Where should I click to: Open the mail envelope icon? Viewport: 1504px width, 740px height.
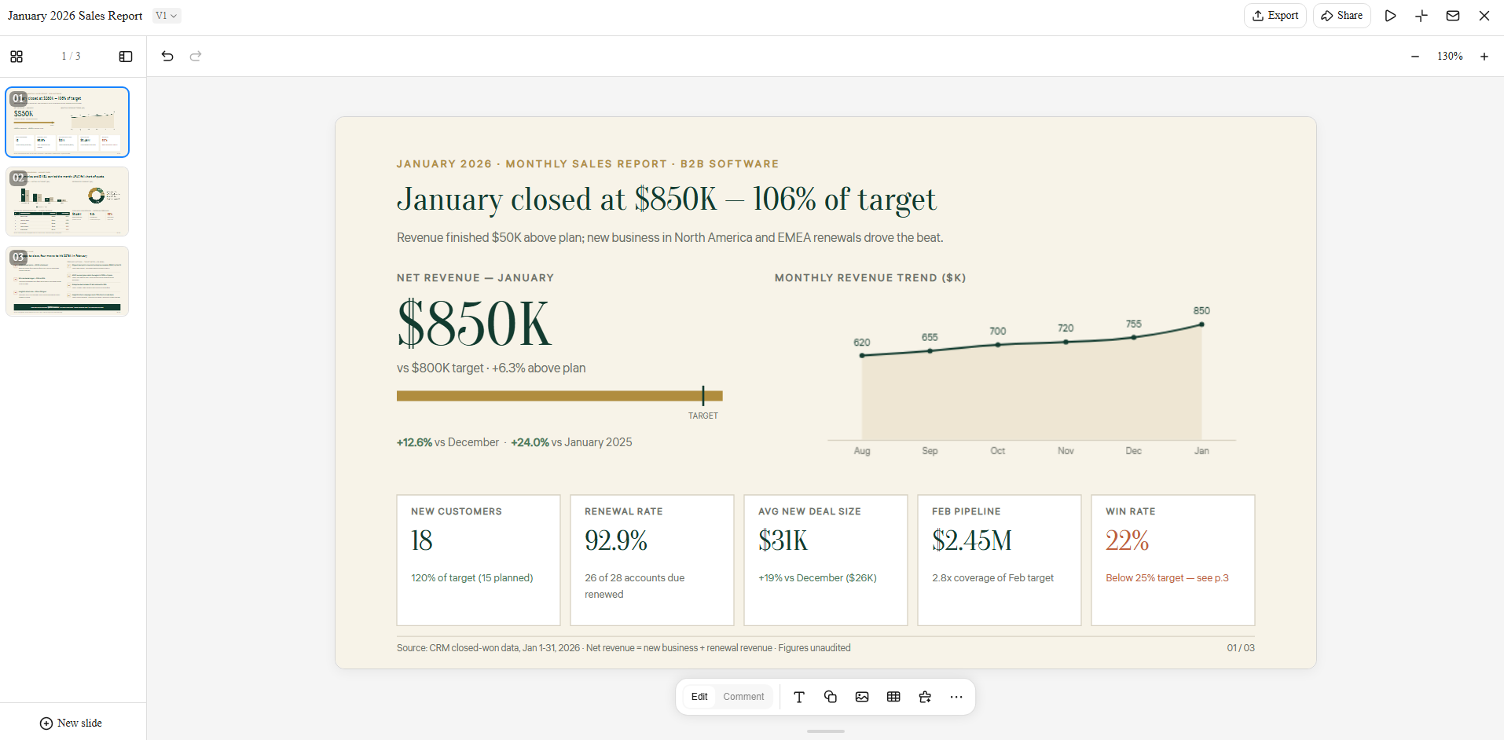(x=1453, y=16)
